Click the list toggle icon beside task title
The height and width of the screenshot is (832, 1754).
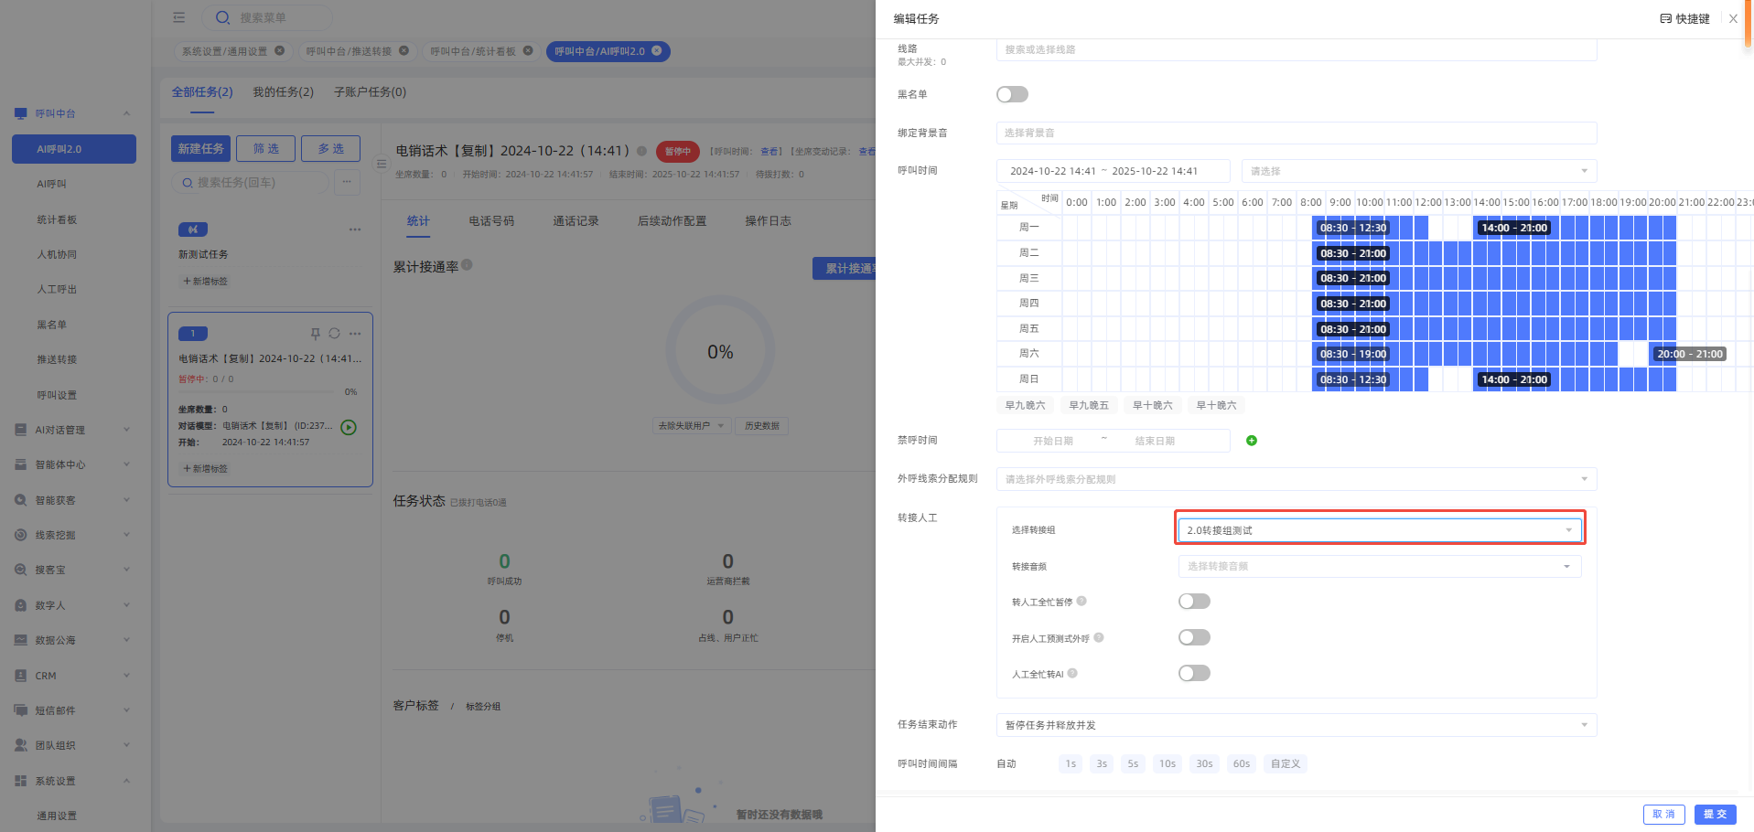[x=382, y=164]
